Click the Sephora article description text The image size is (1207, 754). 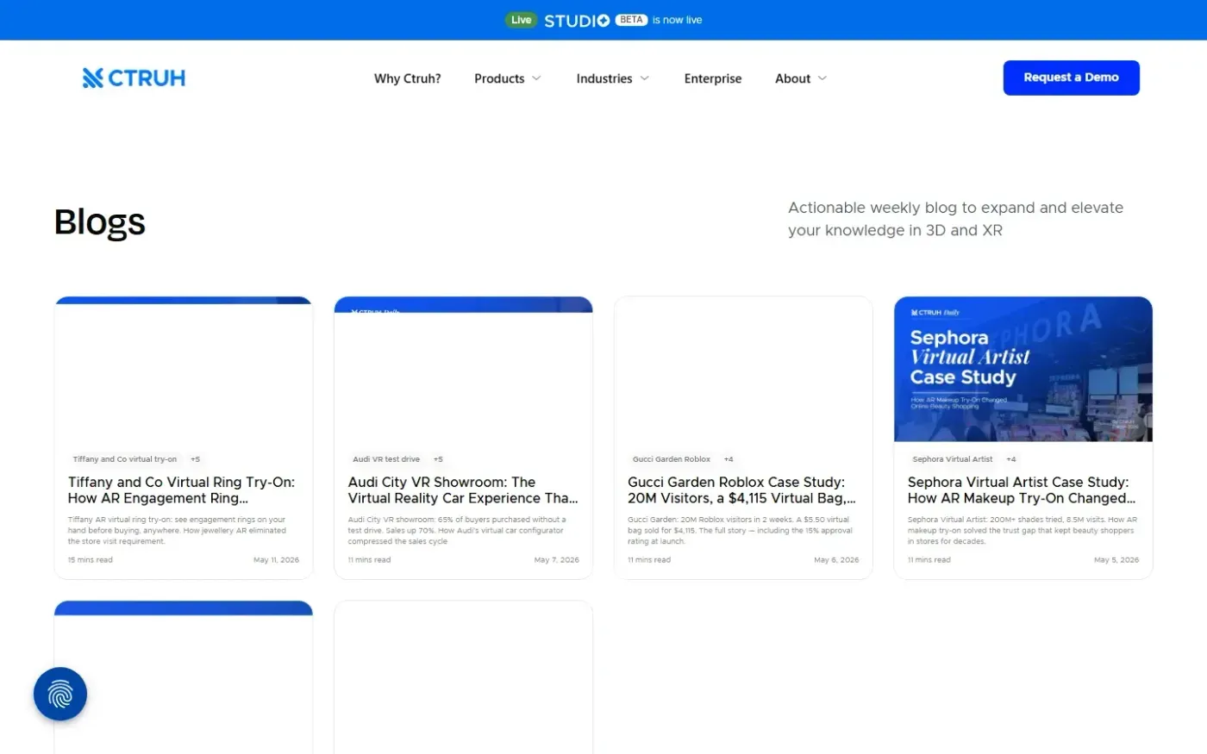[x=1023, y=531]
